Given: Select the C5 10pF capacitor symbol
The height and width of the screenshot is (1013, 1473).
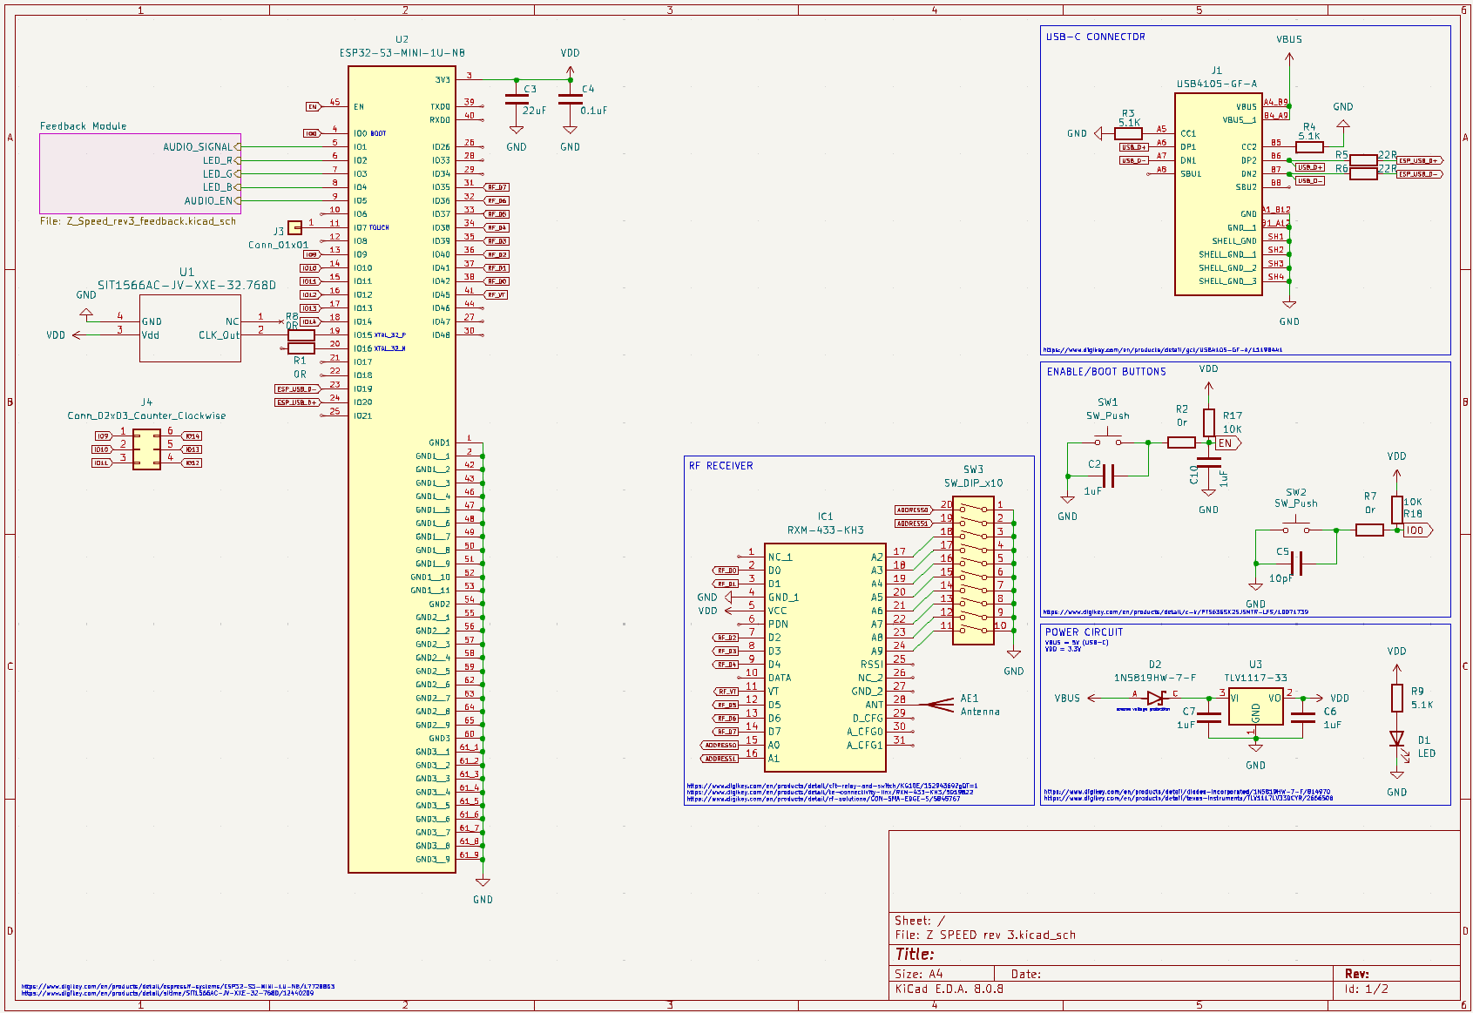Looking at the screenshot, I should pyautogui.click(x=1296, y=564).
